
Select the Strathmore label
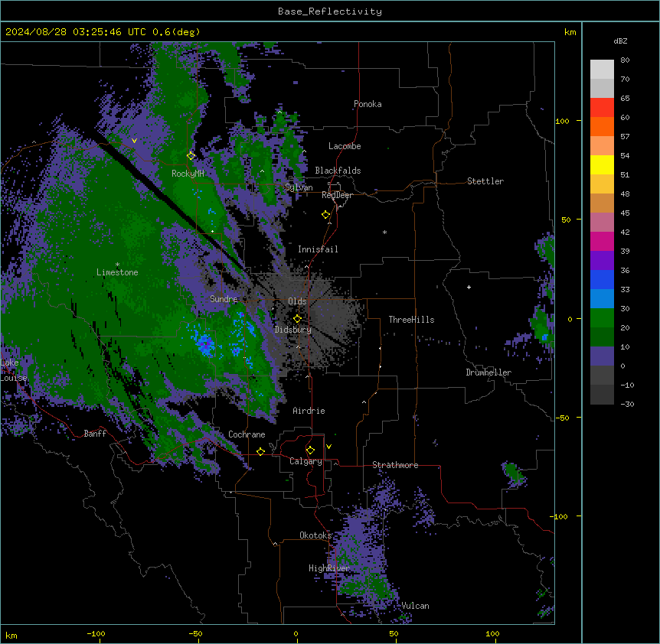[395, 465]
